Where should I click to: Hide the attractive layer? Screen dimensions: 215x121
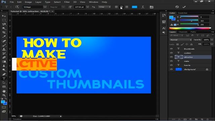pos(171,57)
